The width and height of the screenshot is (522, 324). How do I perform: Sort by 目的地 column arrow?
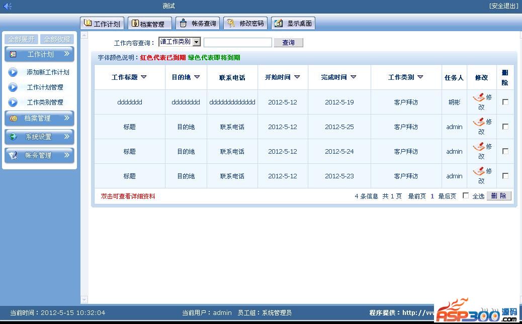pyautogui.click(x=197, y=77)
